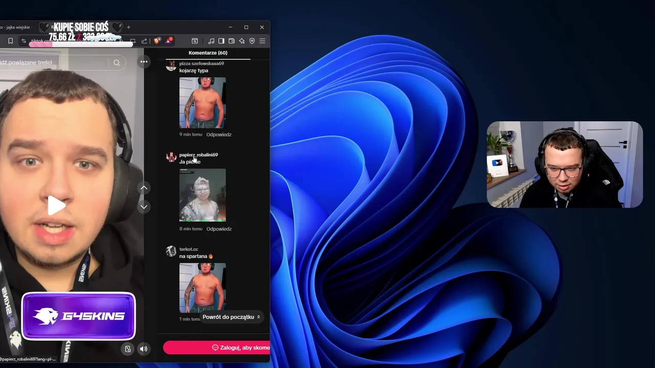
Task: Click the tab search icon in toolbar
Action: pos(194,41)
